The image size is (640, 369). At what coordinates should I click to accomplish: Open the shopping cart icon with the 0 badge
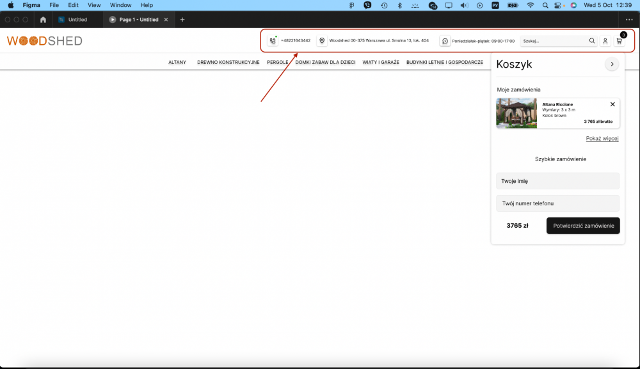(x=619, y=40)
